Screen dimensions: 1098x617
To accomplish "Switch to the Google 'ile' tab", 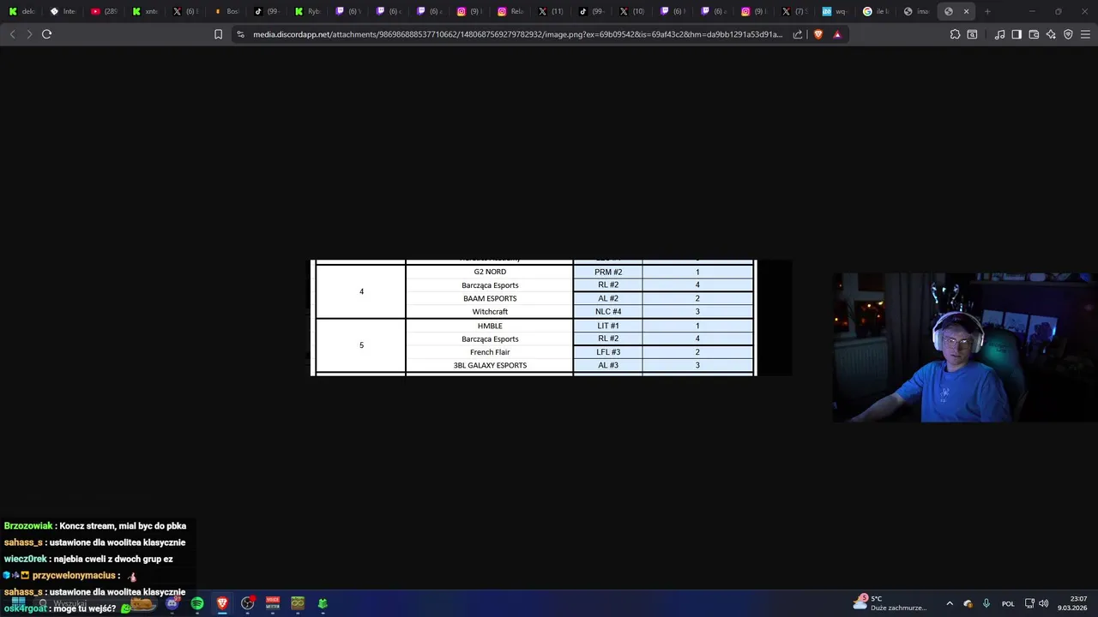I will 875,11.
